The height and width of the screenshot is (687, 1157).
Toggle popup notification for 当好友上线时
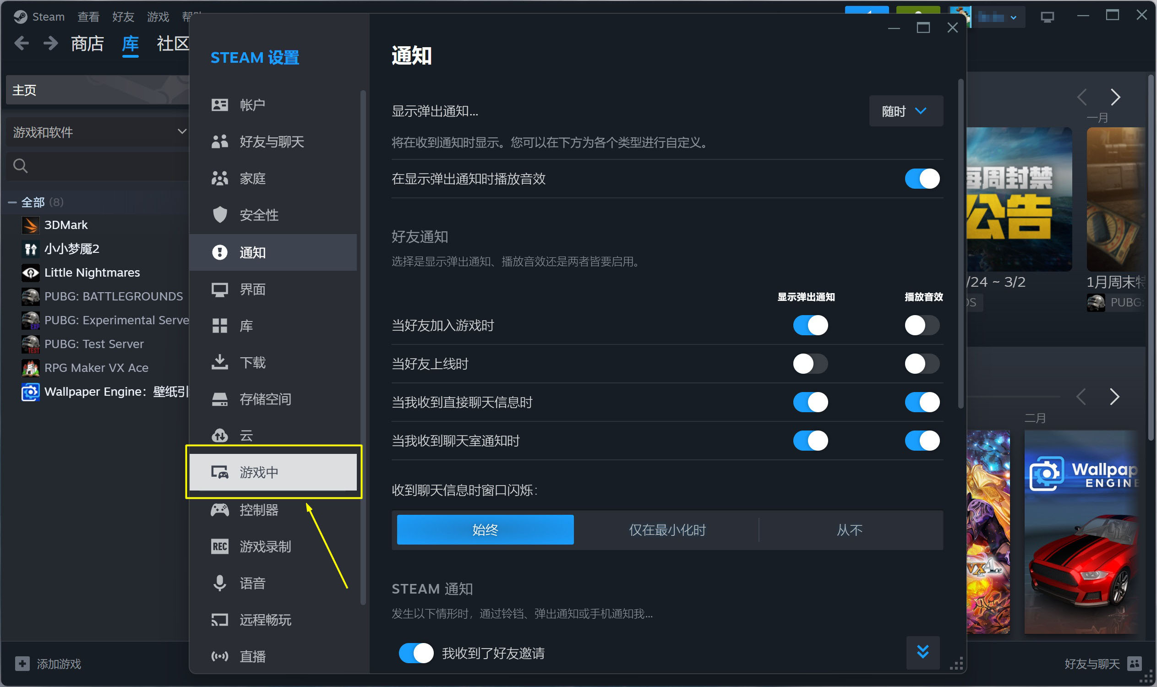(x=810, y=363)
